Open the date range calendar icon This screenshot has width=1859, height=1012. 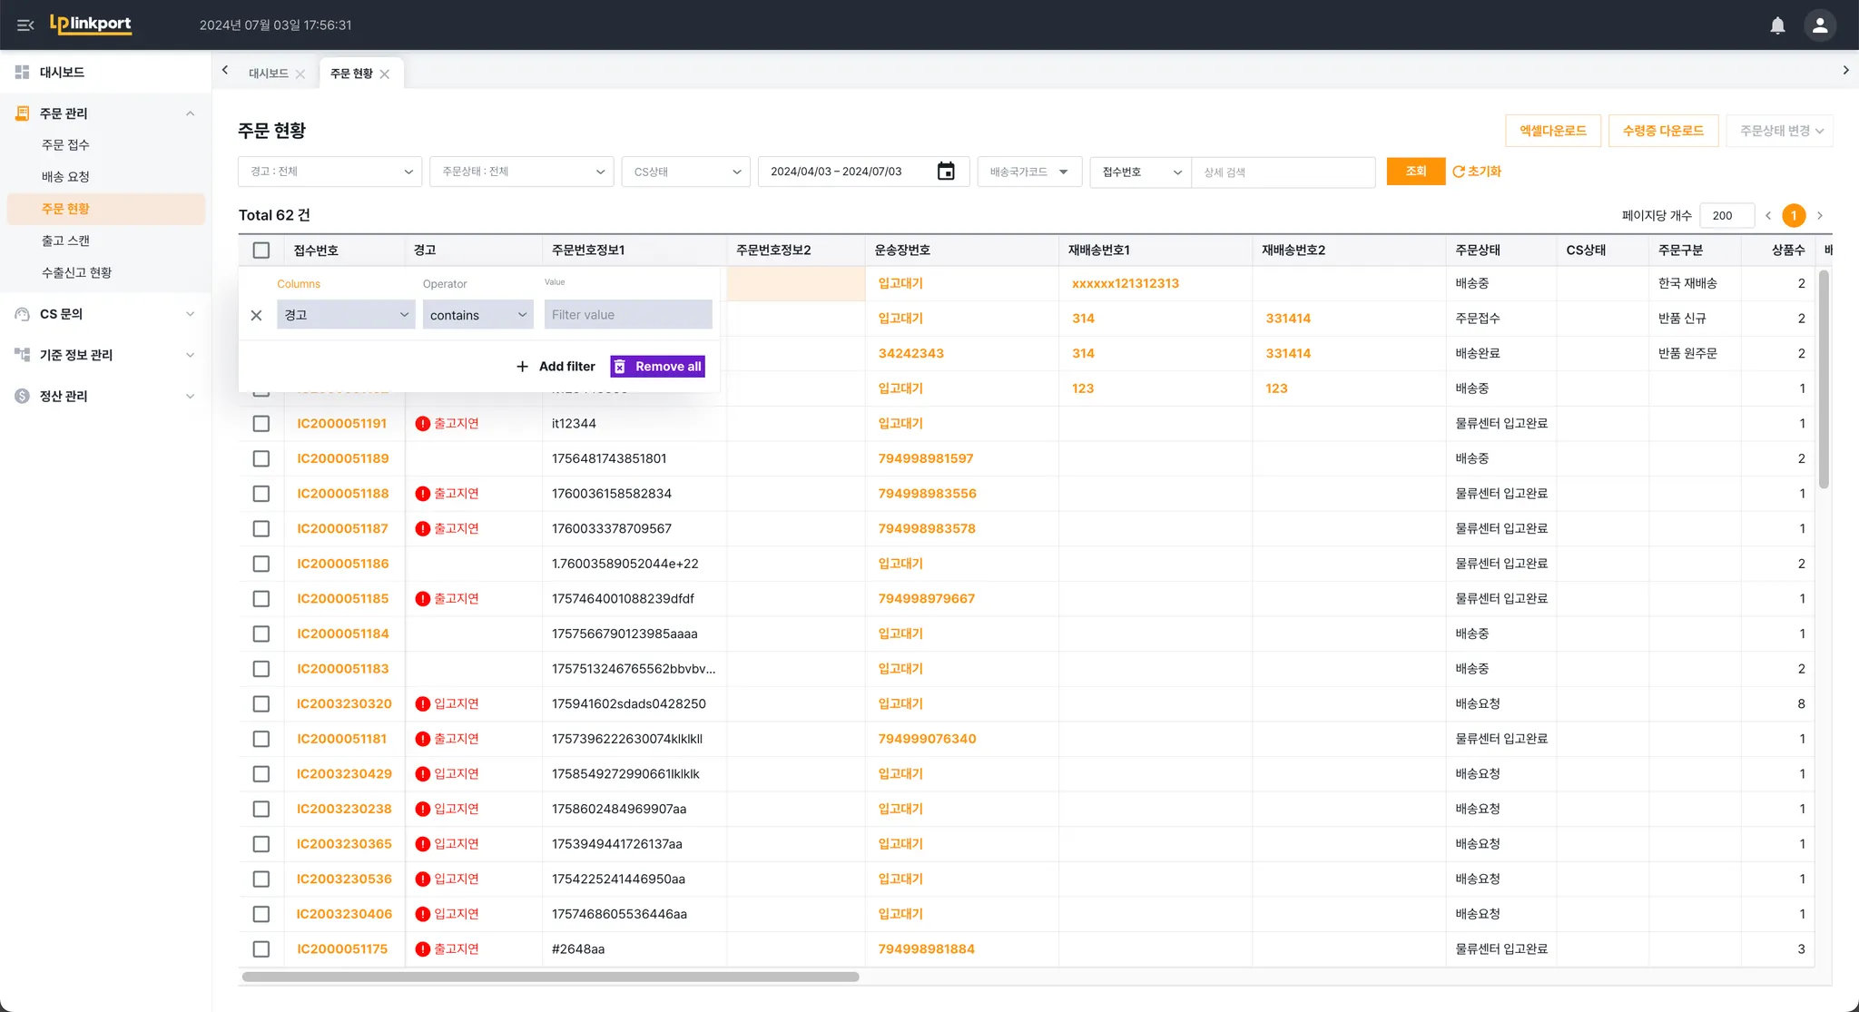[946, 172]
